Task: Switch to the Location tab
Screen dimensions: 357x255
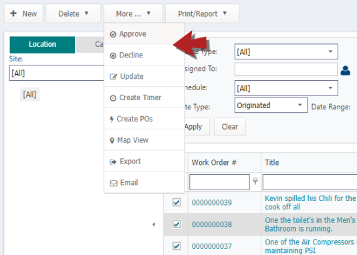Action: (42, 45)
